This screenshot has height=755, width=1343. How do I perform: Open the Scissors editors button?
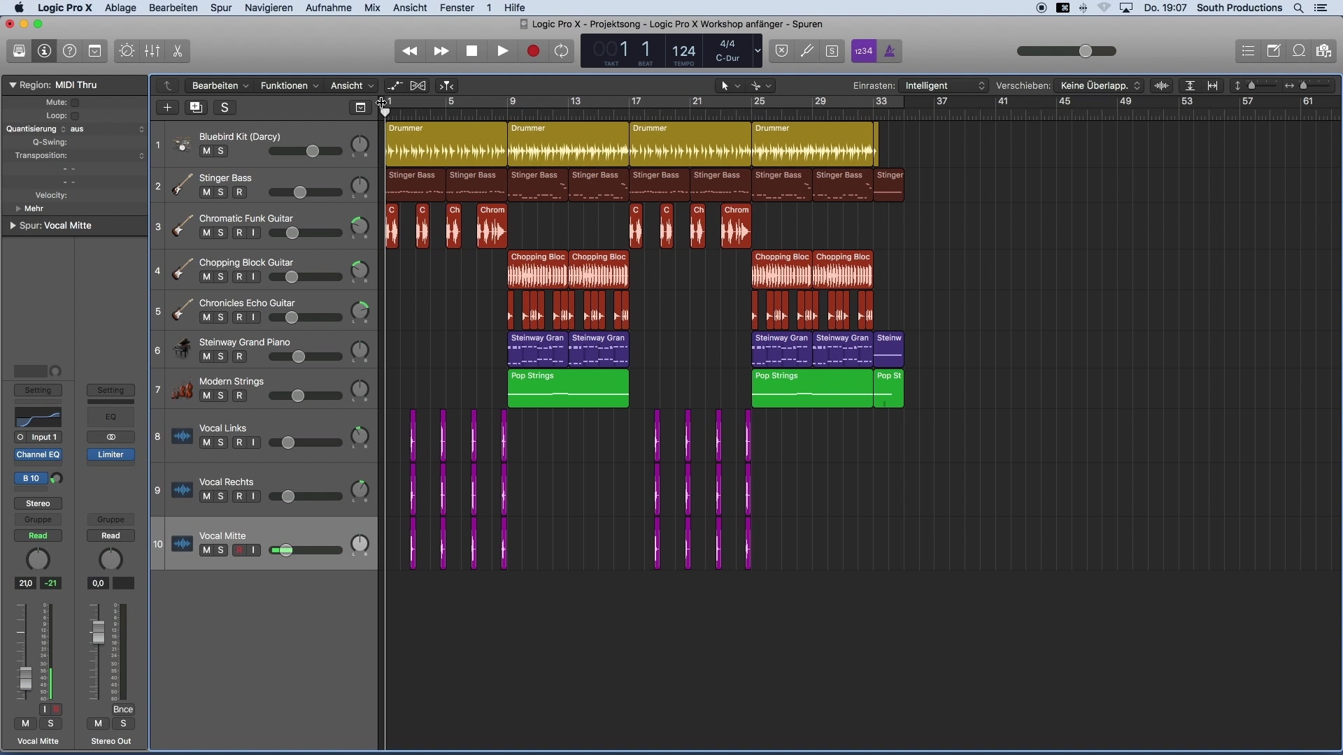[178, 51]
